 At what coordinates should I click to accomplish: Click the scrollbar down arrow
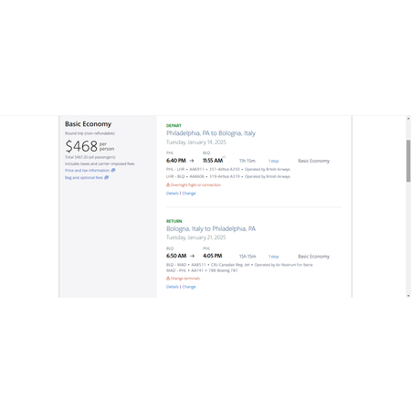(408, 295)
